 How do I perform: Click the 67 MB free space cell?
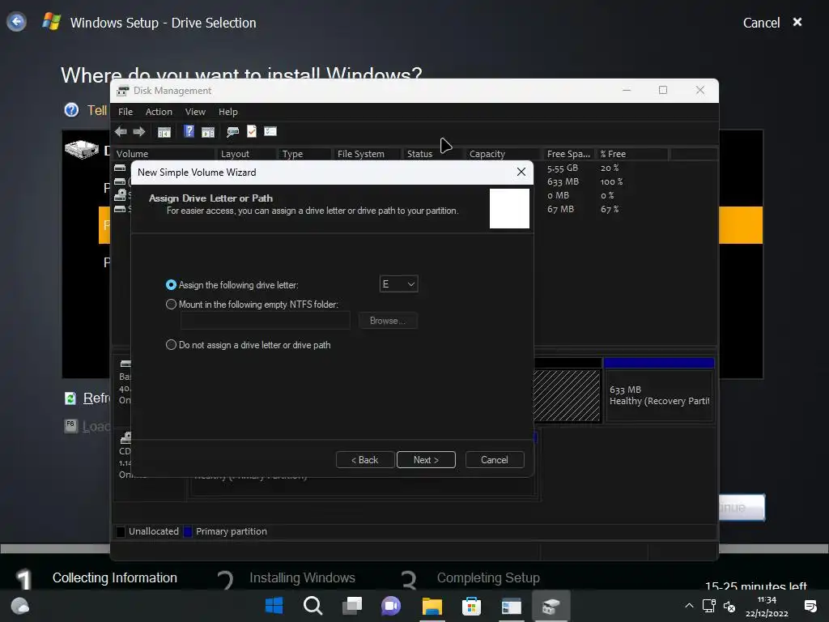(x=560, y=209)
